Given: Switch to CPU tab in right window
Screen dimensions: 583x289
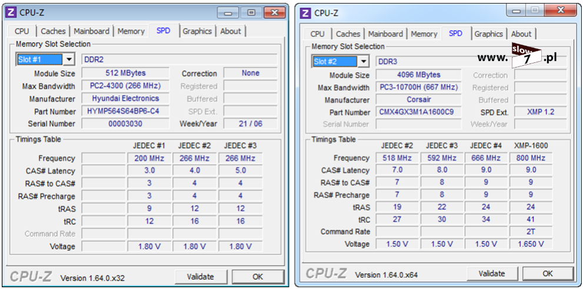Looking at the screenshot, I should (x=317, y=34).
